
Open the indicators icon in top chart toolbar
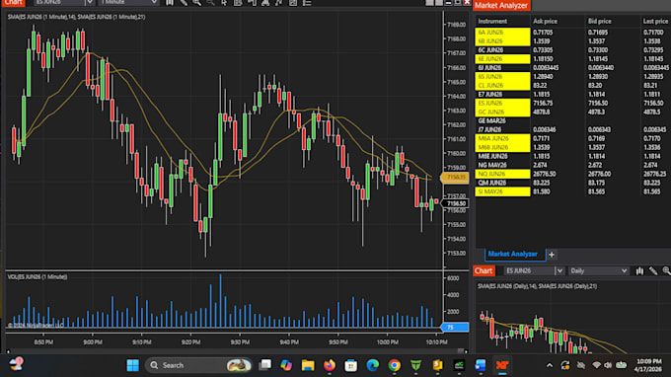coord(265,3)
